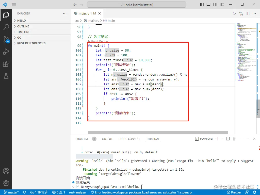Maximize the panel with the up chevron
The width and height of the screenshot is (260, 195).
point(248,139)
